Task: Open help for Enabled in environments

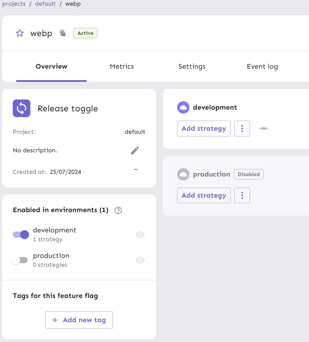Action: coord(118,210)
